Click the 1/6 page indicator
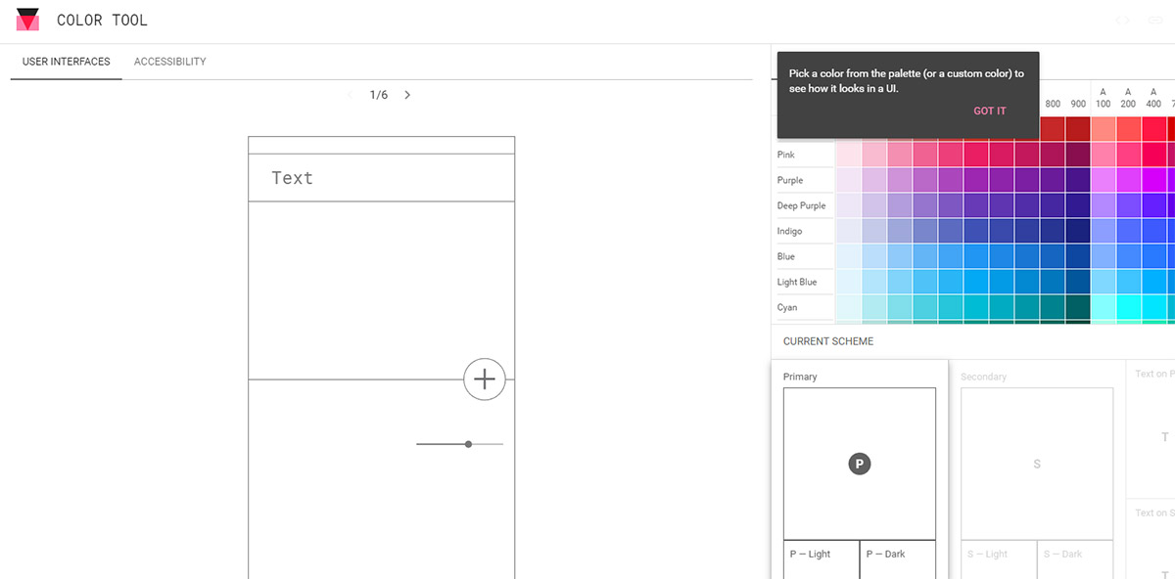 click(x=379, y=95)
